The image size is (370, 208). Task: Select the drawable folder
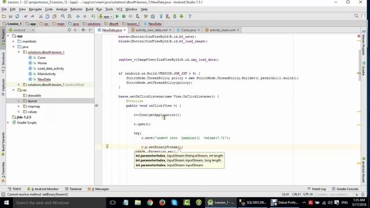tap(34, 95)
